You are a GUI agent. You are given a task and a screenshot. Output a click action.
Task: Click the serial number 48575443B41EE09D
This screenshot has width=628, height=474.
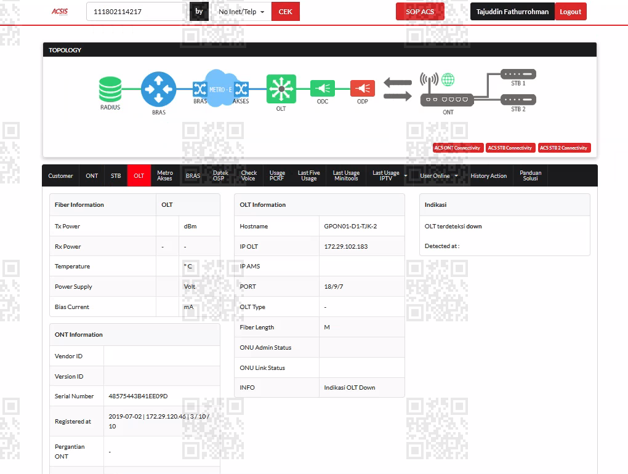click(x=138, y=396)
